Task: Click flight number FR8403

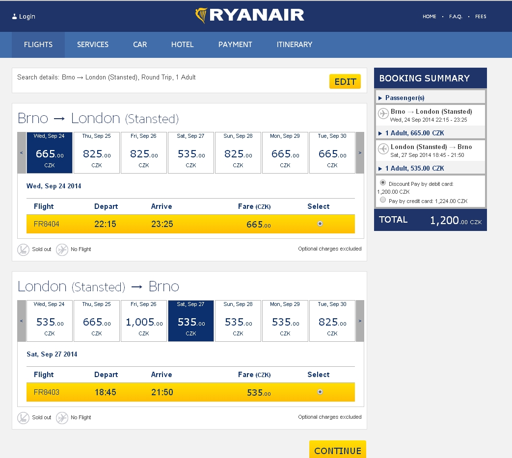Action: [46, 392]
